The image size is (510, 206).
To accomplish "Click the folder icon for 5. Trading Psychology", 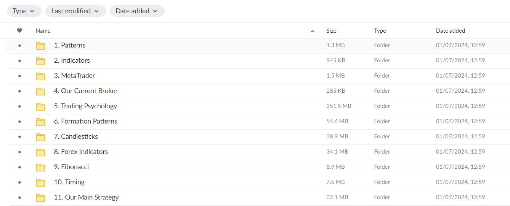I will [x=40, y=106].
